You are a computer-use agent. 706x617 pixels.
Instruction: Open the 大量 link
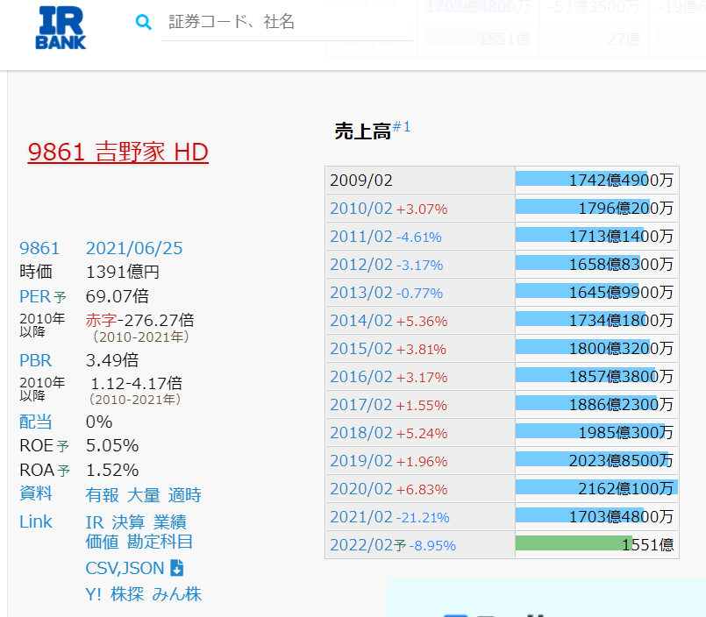coord(144,495)
